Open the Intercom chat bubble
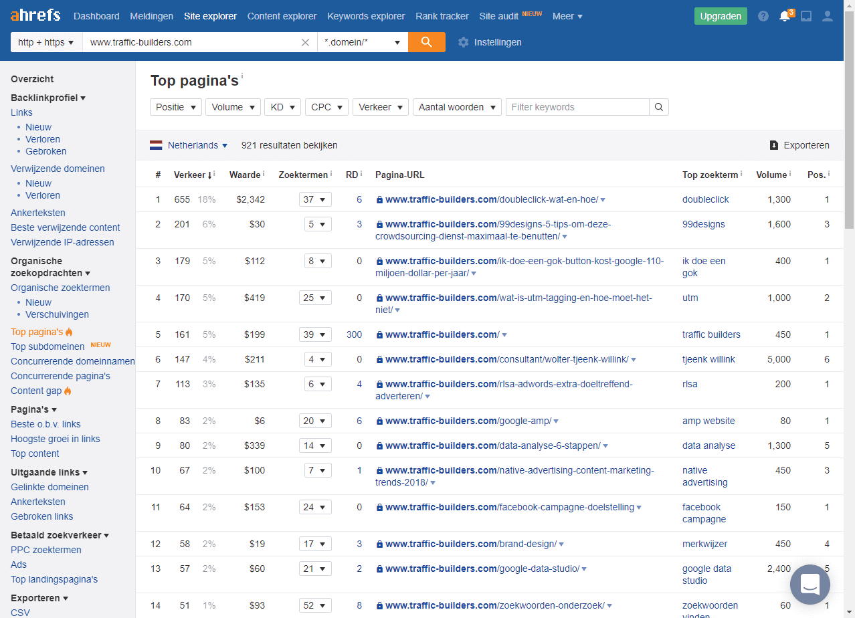The image size is (855, 618). [810, 585]
